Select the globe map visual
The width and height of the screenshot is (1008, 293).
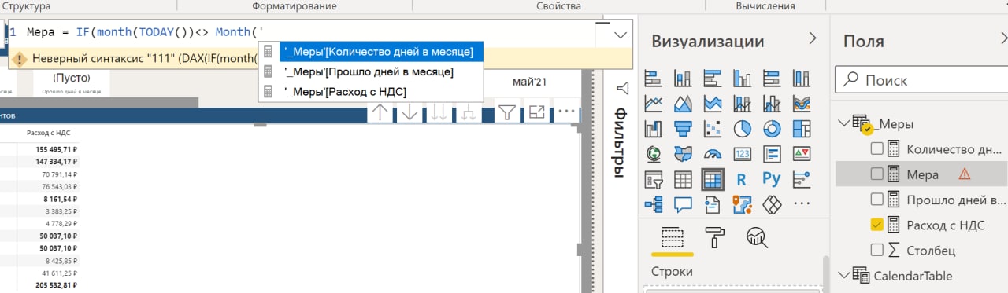[x=654, y=153]
